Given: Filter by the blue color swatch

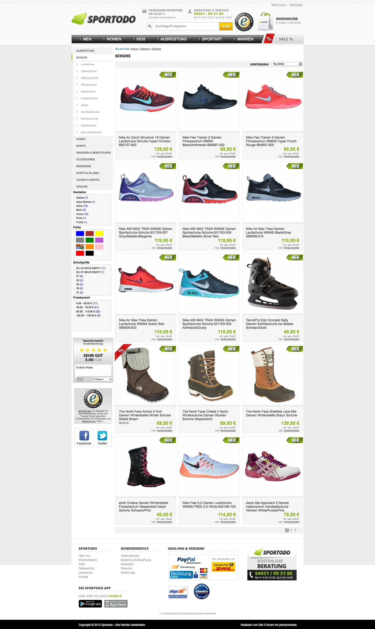Looking at the screenshot, I should (x=80, y=233).
